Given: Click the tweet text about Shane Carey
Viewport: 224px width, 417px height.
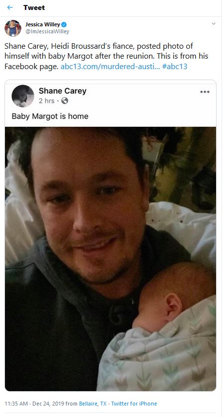Looking at the screenshot, I should coord(106,56).
